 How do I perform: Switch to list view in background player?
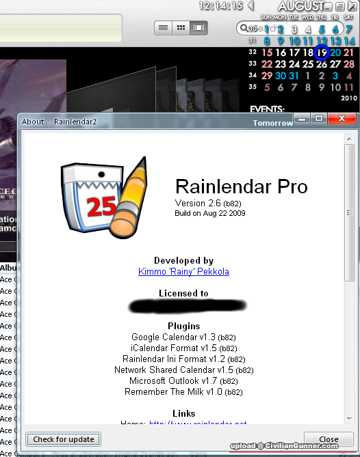pos(163,28)
